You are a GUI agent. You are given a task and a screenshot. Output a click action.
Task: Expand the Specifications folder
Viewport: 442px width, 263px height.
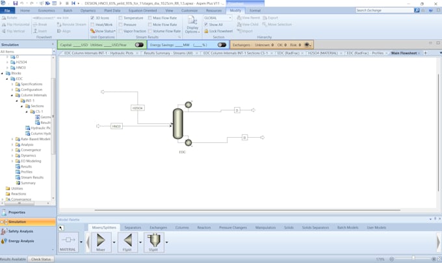pos(12,84)
